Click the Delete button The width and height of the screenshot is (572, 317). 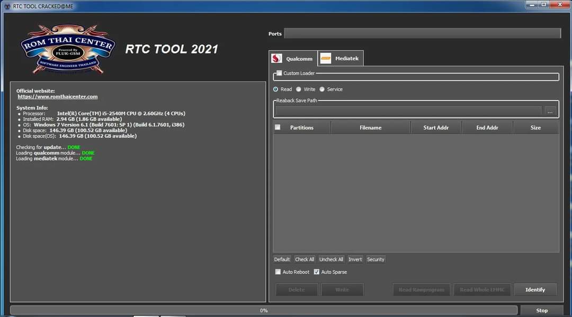[x=297, y=290]
